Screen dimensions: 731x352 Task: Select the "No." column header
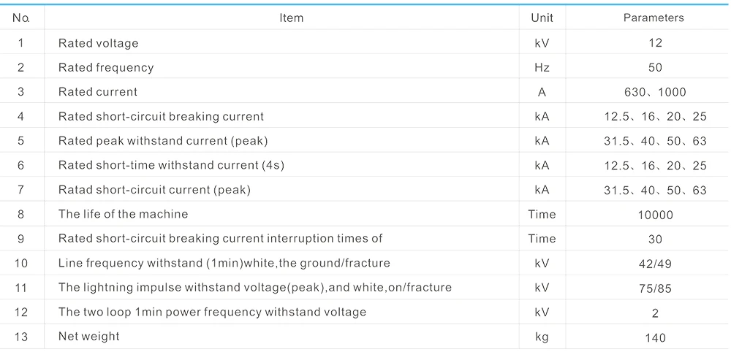(20, 18)
